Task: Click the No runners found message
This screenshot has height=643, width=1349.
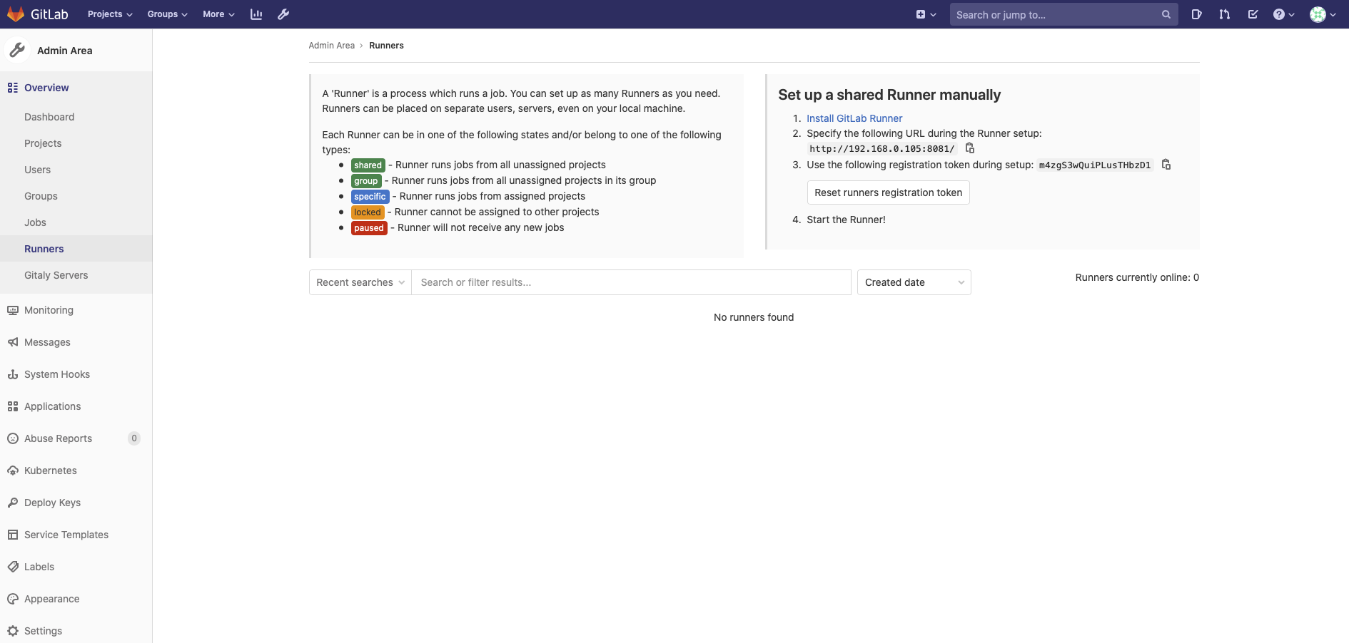Action: point(754,317)
